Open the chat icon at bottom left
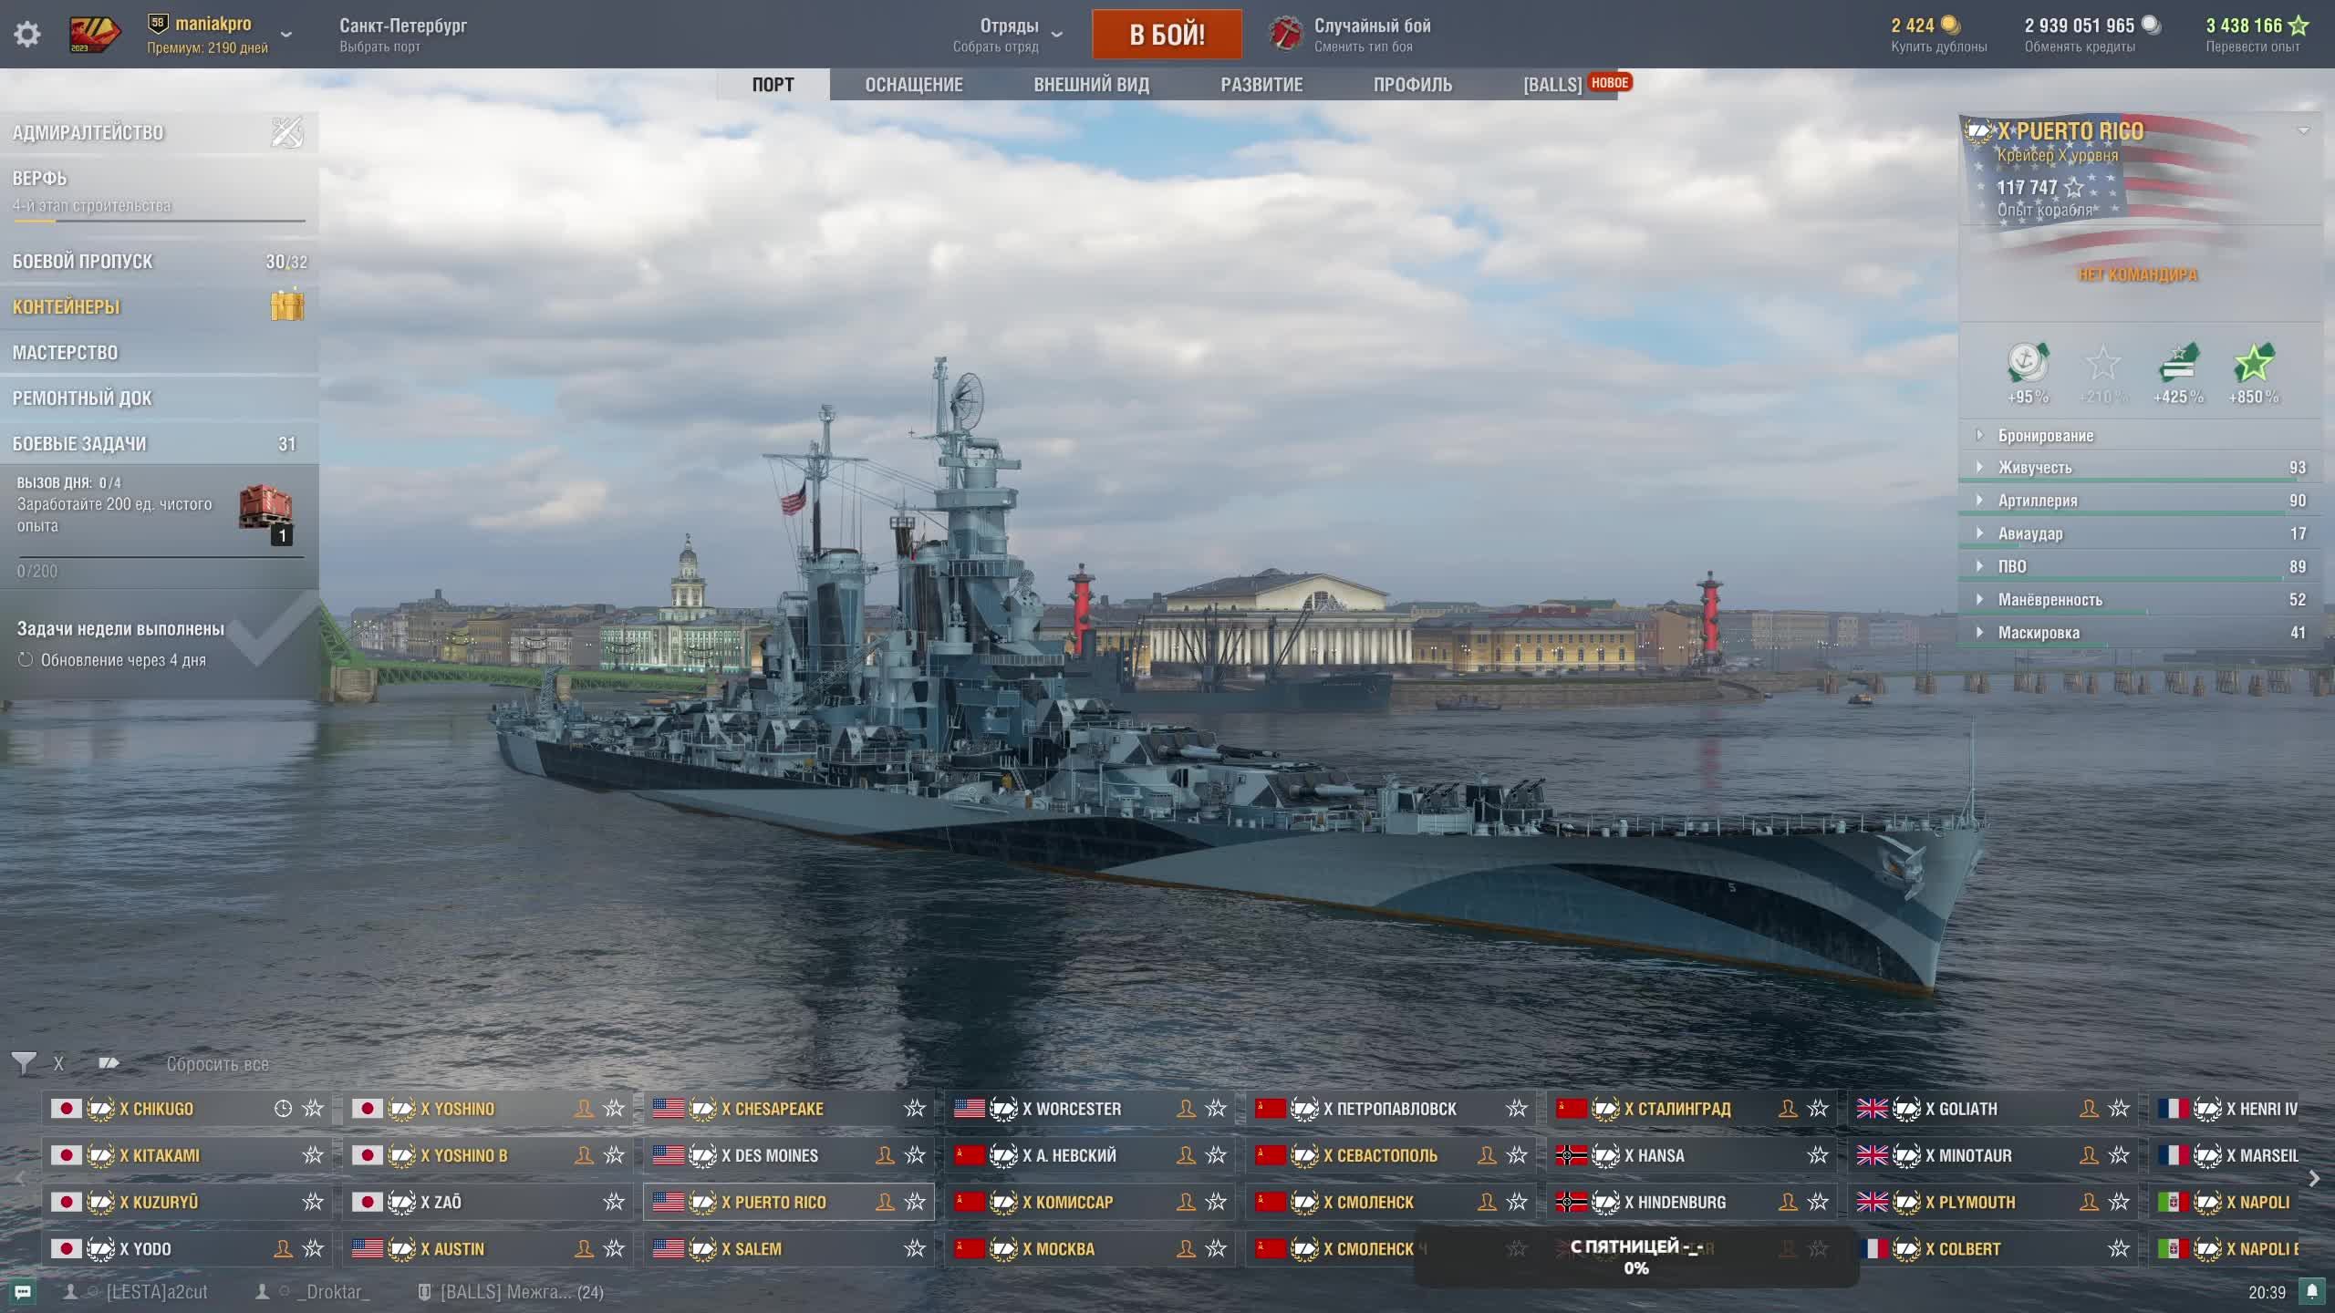This screenshot has width=2335, height=1313. (23, 1292)
